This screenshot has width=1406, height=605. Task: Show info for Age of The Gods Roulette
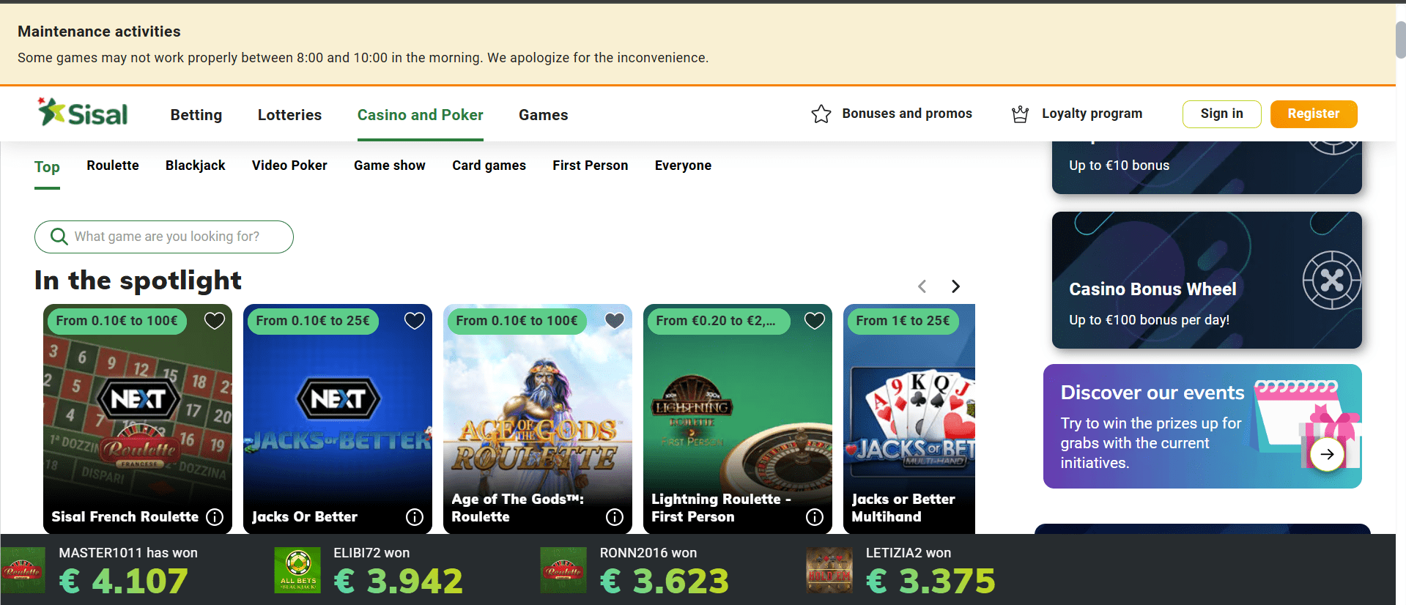[x=615, y=517]
